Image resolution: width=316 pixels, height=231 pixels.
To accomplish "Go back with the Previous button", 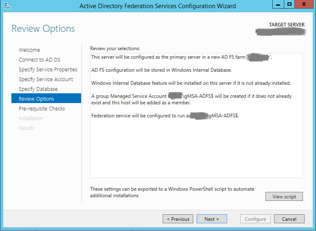I will pyautogui.click(x=178, y=219).
